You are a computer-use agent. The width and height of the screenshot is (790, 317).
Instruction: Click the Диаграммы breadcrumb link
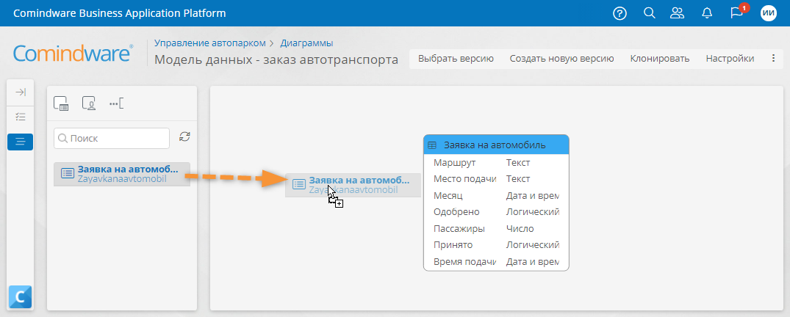pyautogui.click(x=307, y=43)
